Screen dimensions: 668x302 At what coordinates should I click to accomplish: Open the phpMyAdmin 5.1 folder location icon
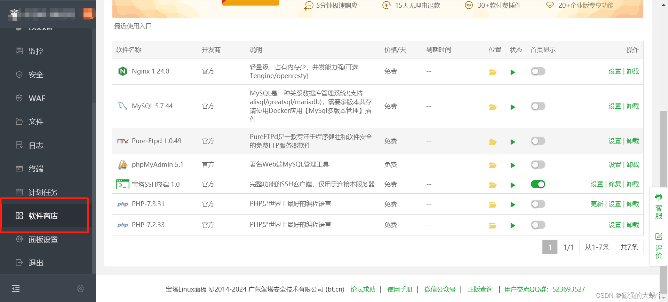point(492,165)
